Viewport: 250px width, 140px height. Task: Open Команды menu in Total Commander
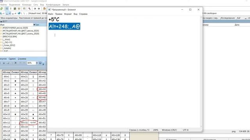click(x=27, y=5)
